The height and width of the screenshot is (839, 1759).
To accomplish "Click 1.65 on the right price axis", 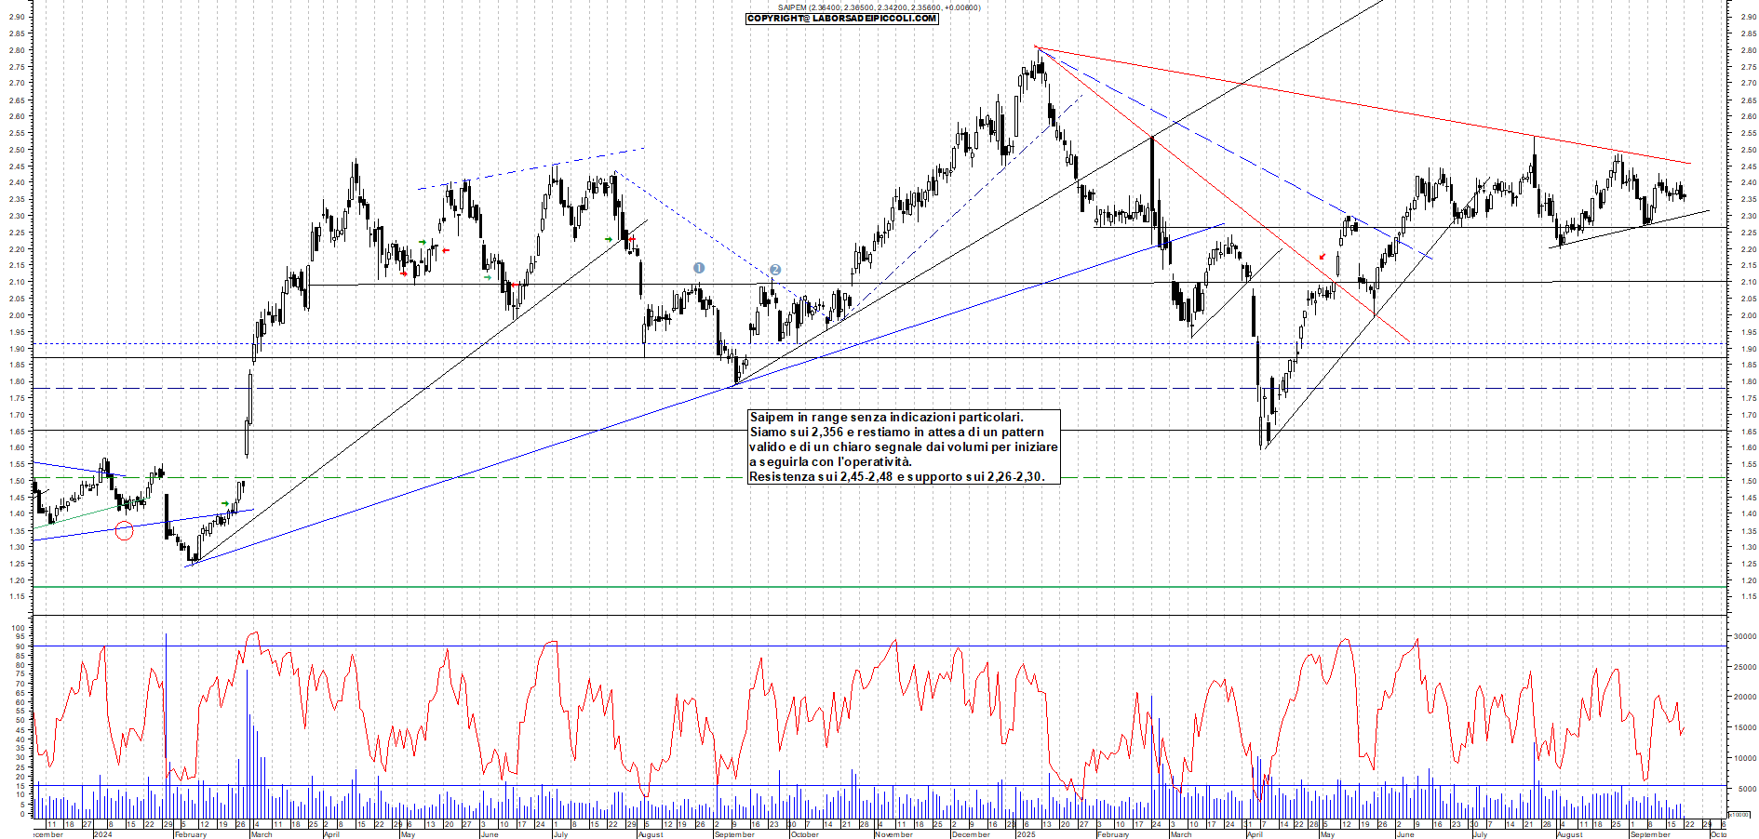I will 1748,432.
